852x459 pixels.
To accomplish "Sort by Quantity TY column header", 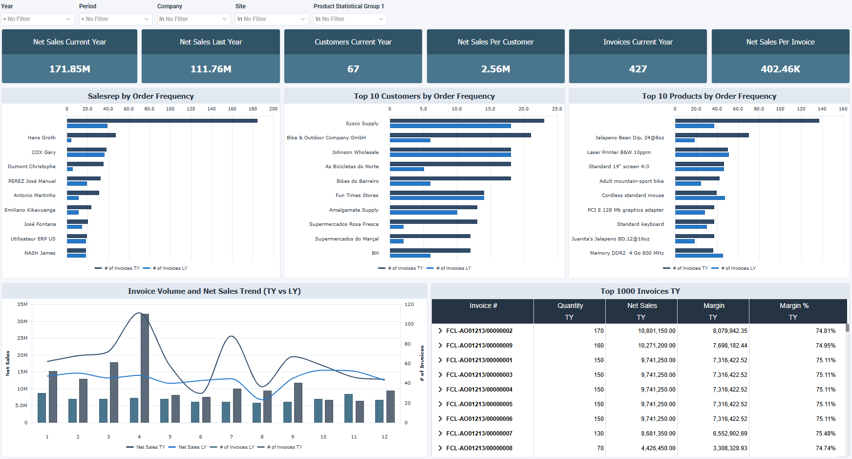I will (x=570, y=311).
